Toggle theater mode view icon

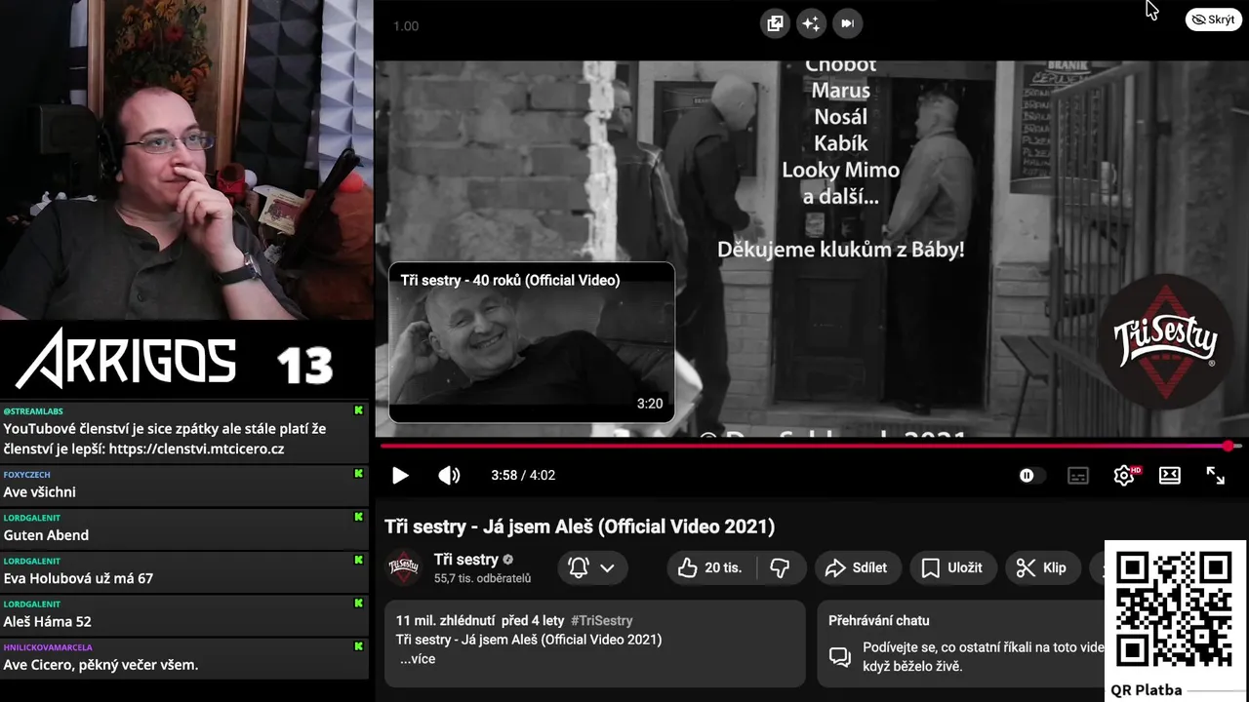[1170, 476]
